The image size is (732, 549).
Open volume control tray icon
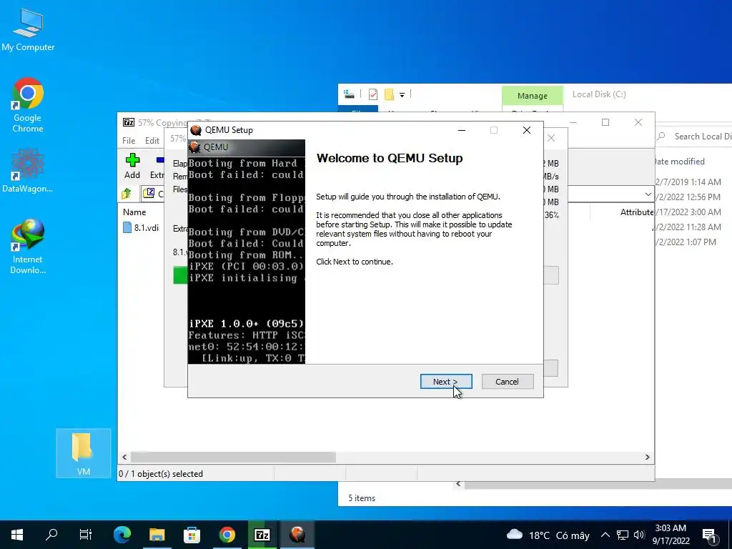(639, 535)
